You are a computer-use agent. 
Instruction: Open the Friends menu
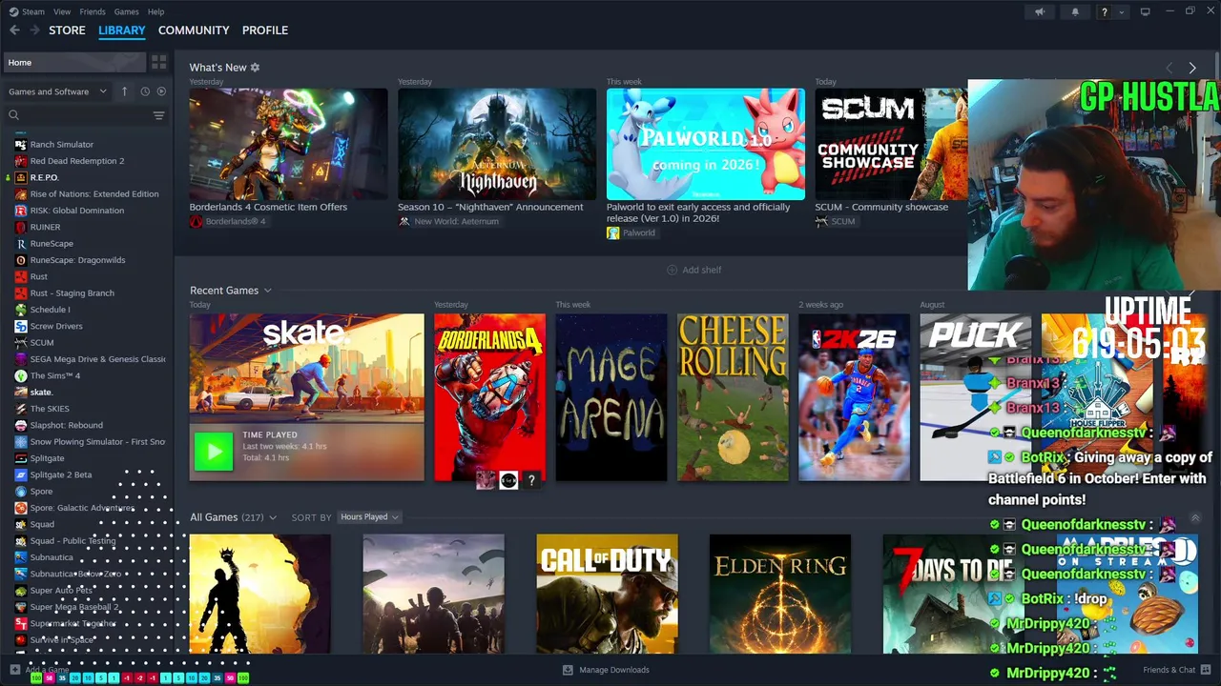(93, 11)
